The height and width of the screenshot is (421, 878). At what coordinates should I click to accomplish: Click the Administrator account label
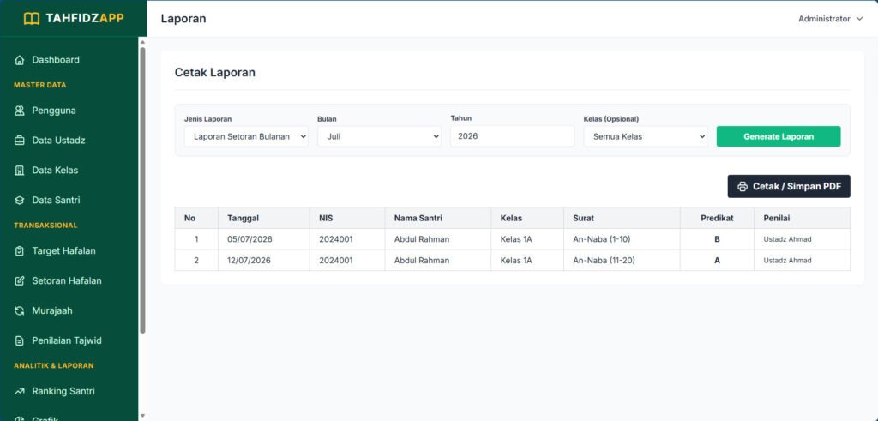click(824, 19)
